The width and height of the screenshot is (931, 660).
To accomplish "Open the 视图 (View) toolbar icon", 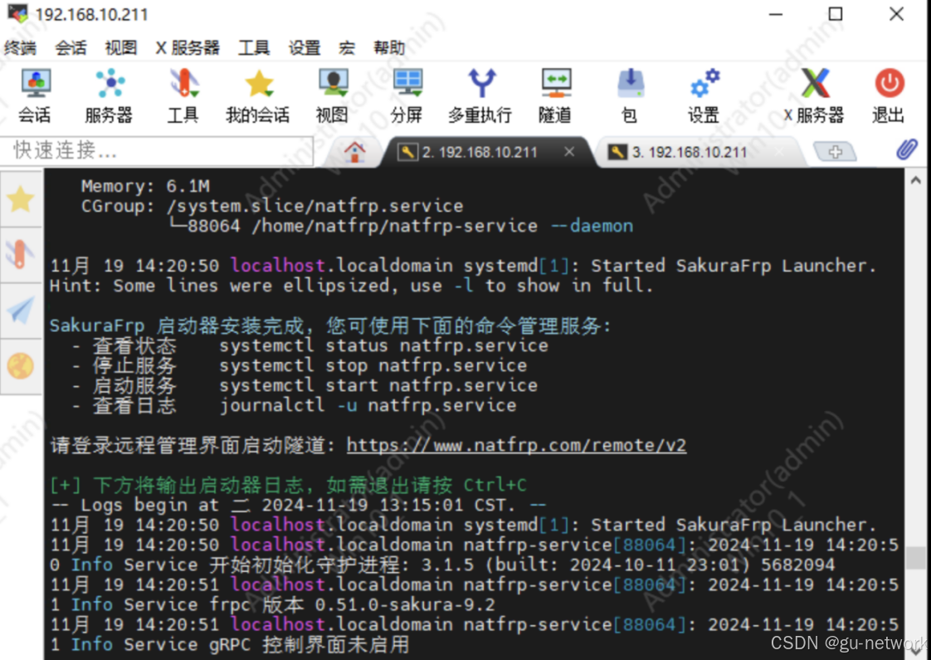I will click(x=333, y=96).
